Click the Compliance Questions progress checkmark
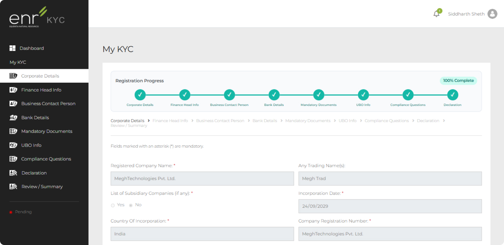This screenshot has height=245, width=504. point(408,95)
